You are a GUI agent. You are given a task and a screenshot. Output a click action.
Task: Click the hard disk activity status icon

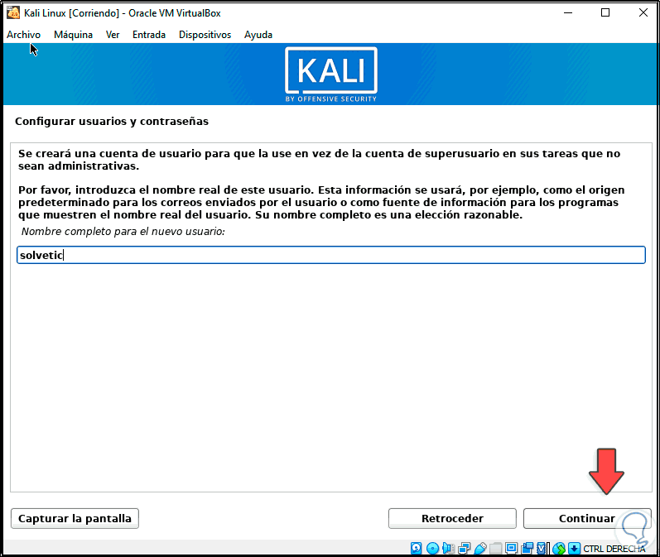tap(417, 548)
